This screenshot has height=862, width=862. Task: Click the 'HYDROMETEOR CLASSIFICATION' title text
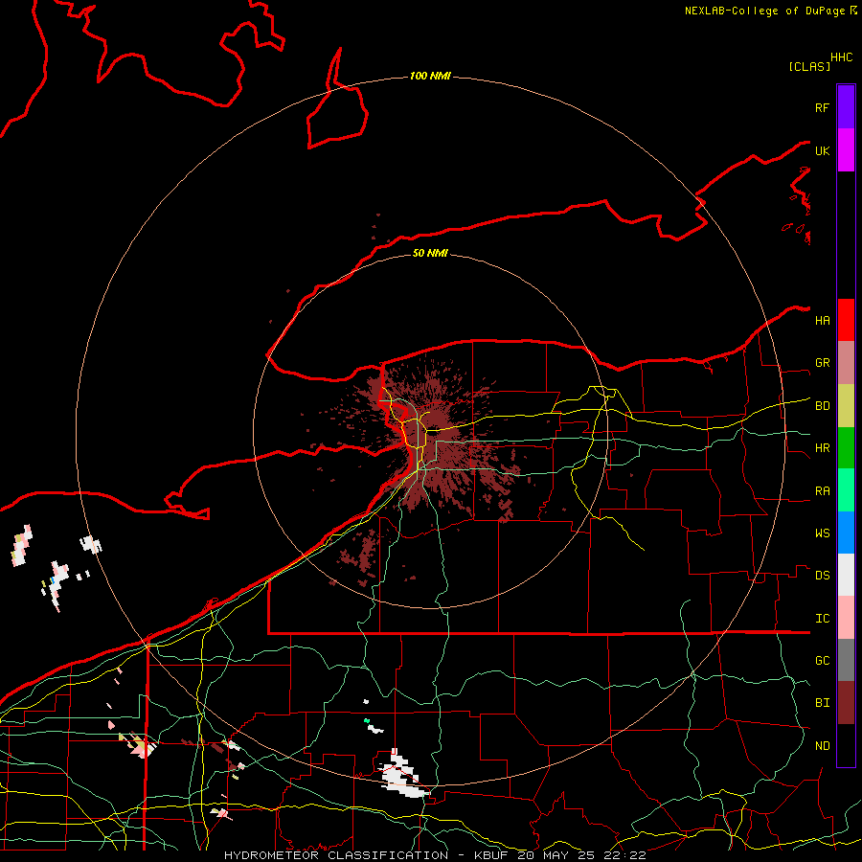click(336, 855)
